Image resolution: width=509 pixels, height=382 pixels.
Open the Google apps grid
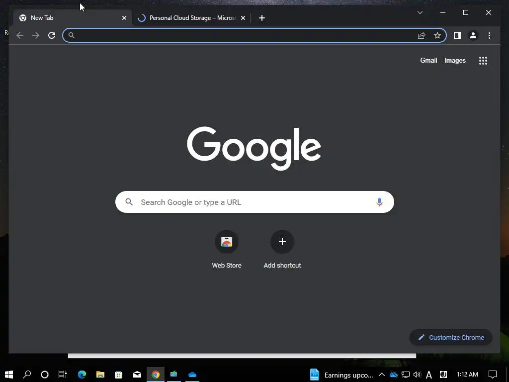[483, 61]
